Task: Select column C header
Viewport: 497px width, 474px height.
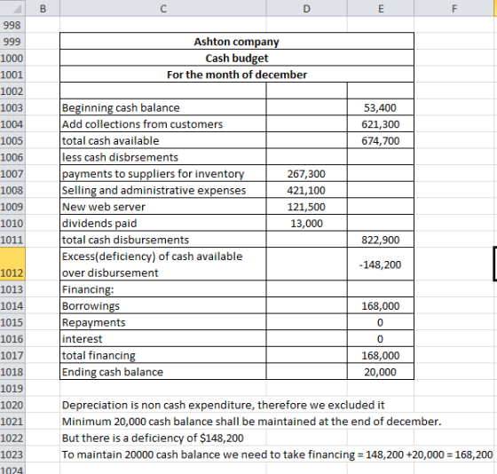Action: click(163, 8)
